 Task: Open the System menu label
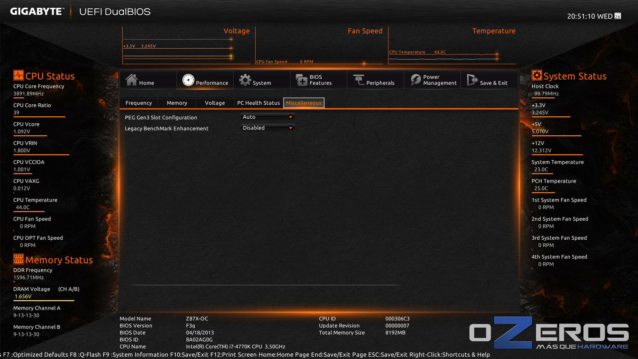pos(262,83)
